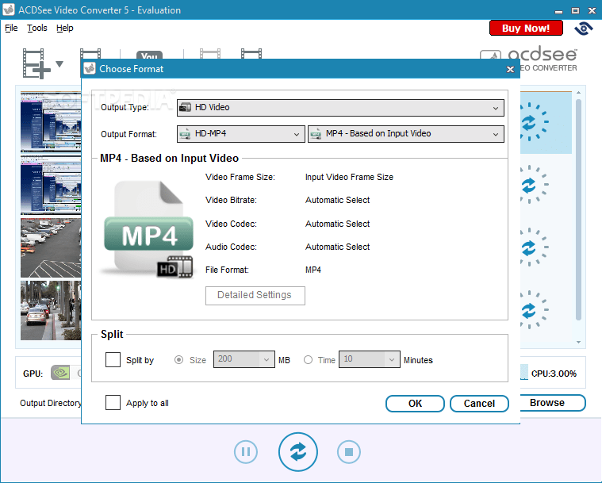Start conversion with the large convert button
602x483 pixels.
click(x=298, y=452)
